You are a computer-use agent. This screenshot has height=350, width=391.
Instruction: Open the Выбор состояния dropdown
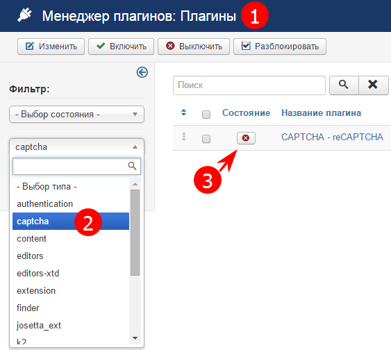tap(76, 114)
